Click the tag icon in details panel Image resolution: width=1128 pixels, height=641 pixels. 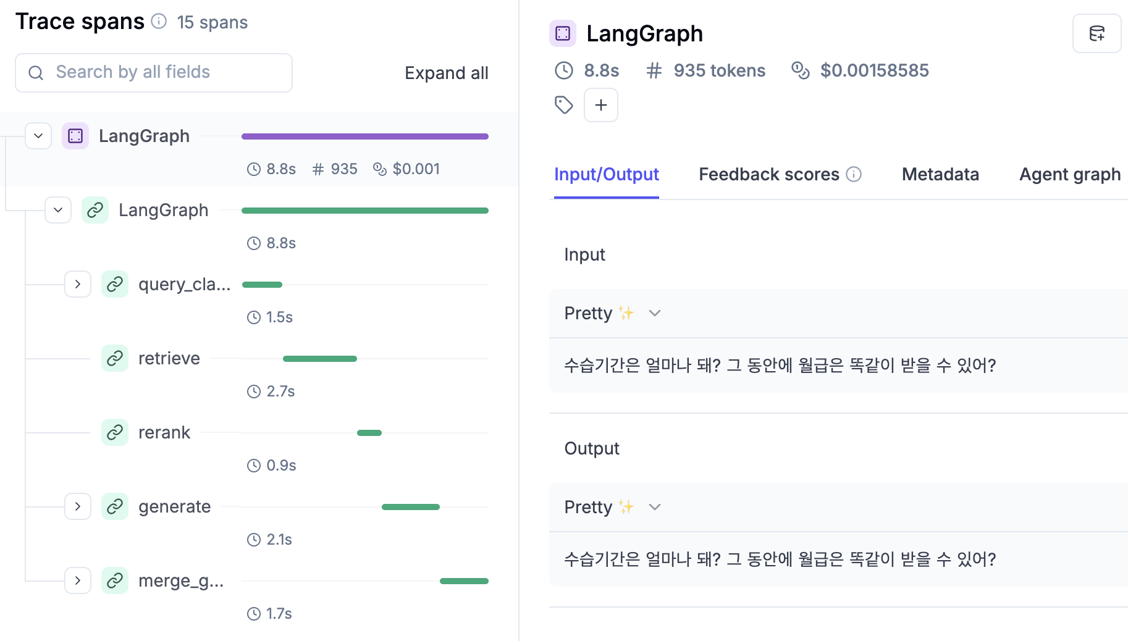tap(564, 105)
